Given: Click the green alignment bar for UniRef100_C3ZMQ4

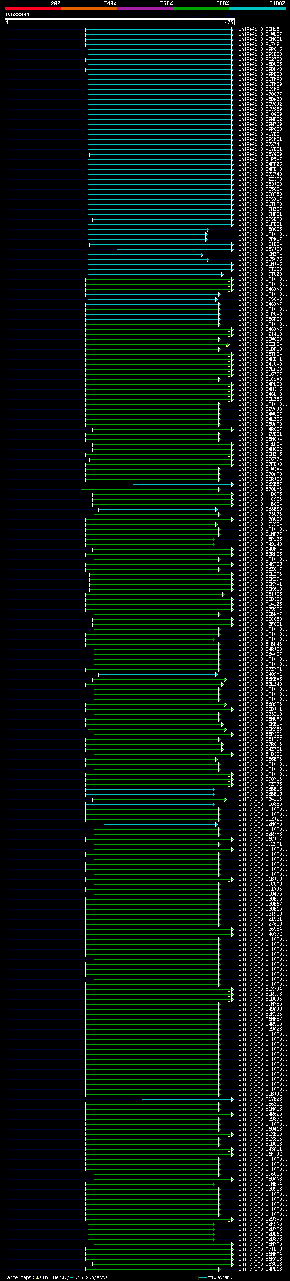Looking at the screenshot, I should click(157, 344).
